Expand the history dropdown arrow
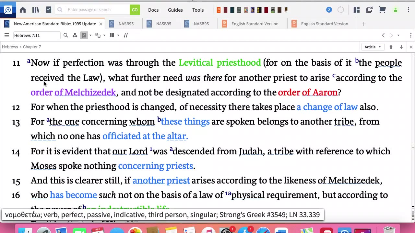This screenshot has height=233, width=415. 398,35
